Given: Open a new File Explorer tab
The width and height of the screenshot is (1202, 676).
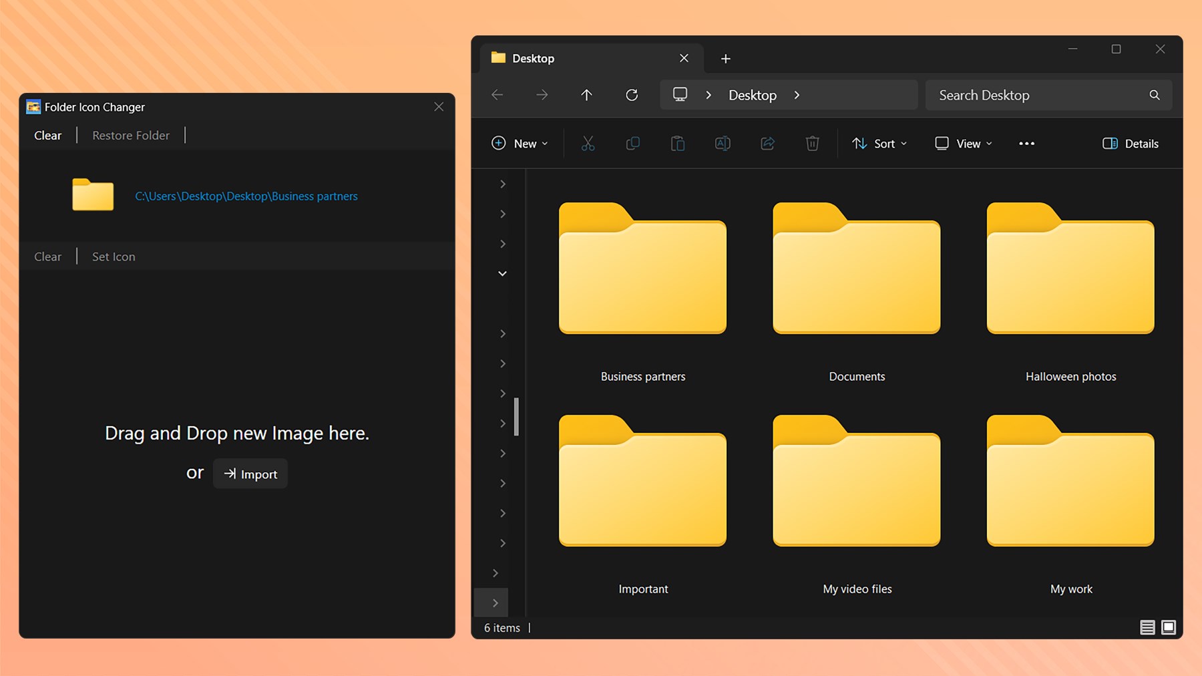Looking at the screenshot, I should click(725, 58).
